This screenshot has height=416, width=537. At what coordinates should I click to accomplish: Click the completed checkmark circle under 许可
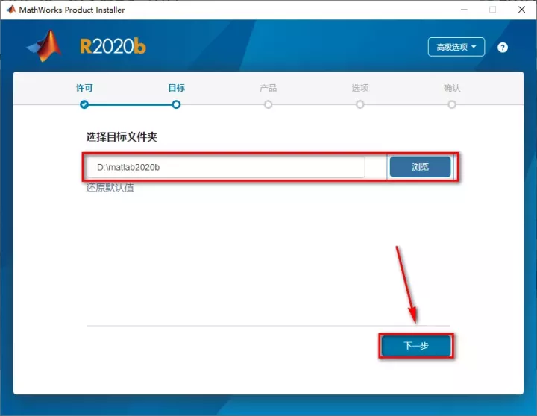coord(84,104)
